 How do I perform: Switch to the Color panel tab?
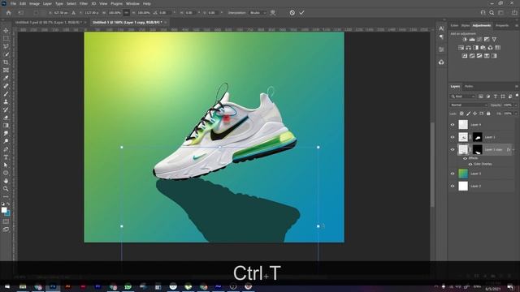[x=454, y=25]
